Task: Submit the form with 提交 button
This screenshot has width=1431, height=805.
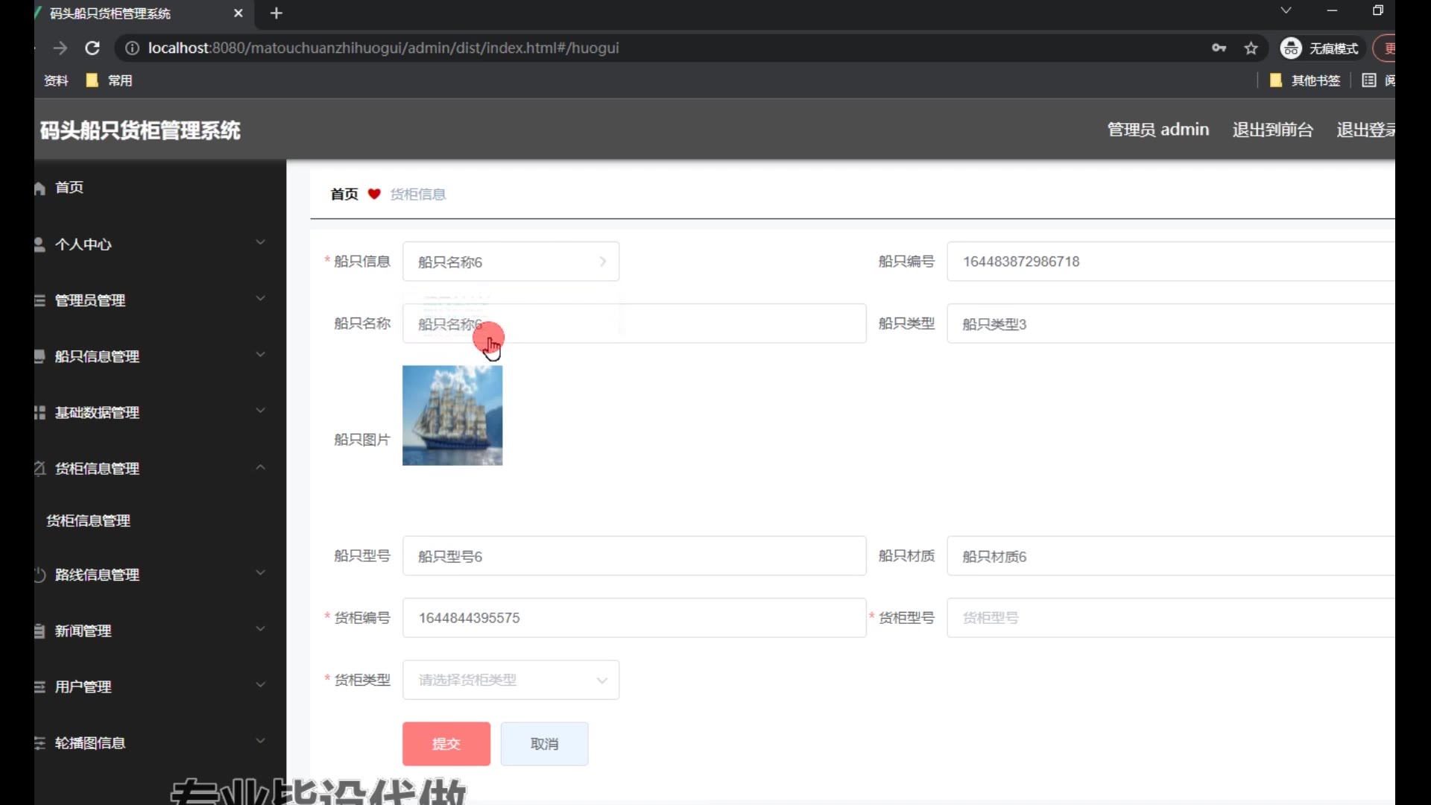Action: pyautogui.click(x=446, y=744)
